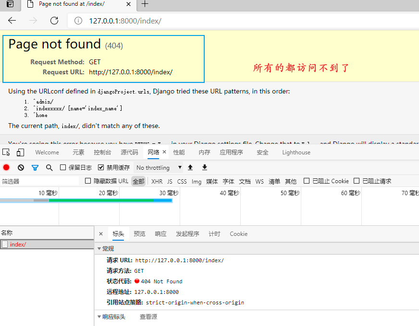Toggle the network filter funnel icon
Screen dimensions: 419x326
click(35, 167)
